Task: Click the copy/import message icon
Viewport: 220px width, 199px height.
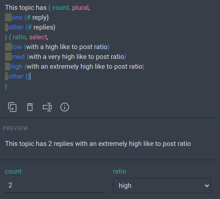Action: point(12,107)
